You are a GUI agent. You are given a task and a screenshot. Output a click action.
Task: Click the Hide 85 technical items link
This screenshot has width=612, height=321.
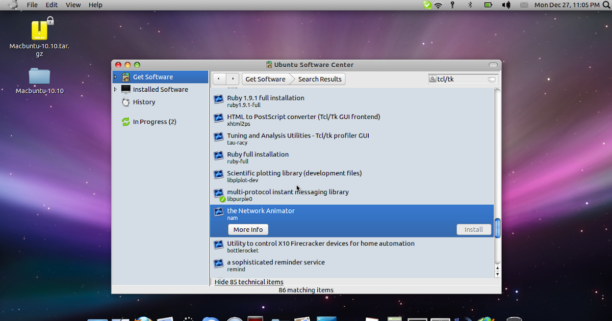[x=249, y=282]
